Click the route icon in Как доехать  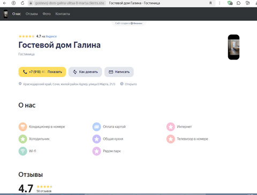tap(75, 72)
